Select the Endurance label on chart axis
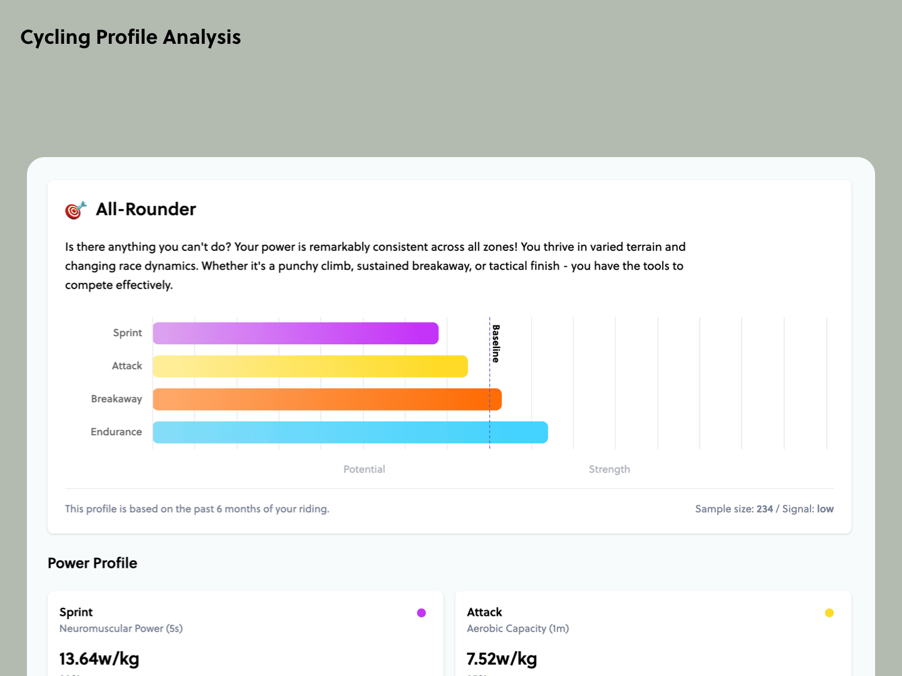The width and height of the screenshot is (902, 676). point(116,432)
